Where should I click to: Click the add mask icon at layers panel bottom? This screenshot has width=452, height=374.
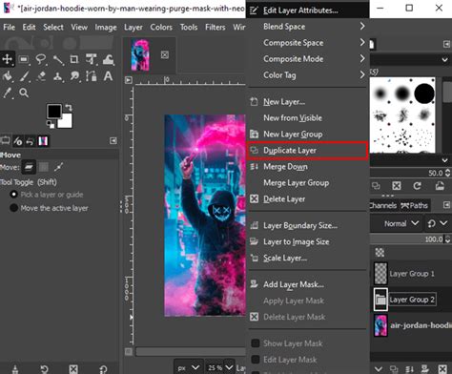425,369
